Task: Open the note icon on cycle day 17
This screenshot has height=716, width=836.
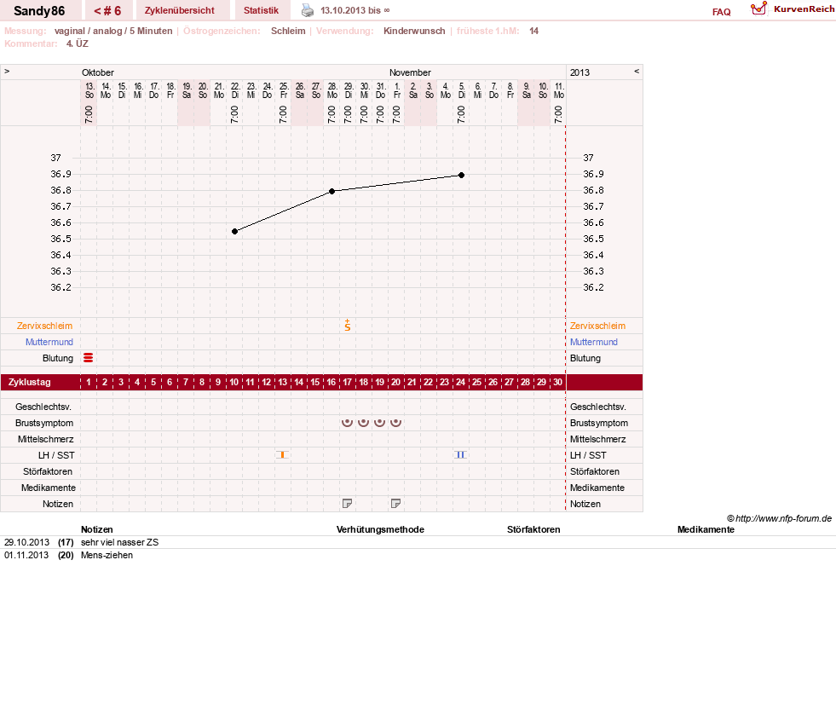Action: (x=347, y=503)
